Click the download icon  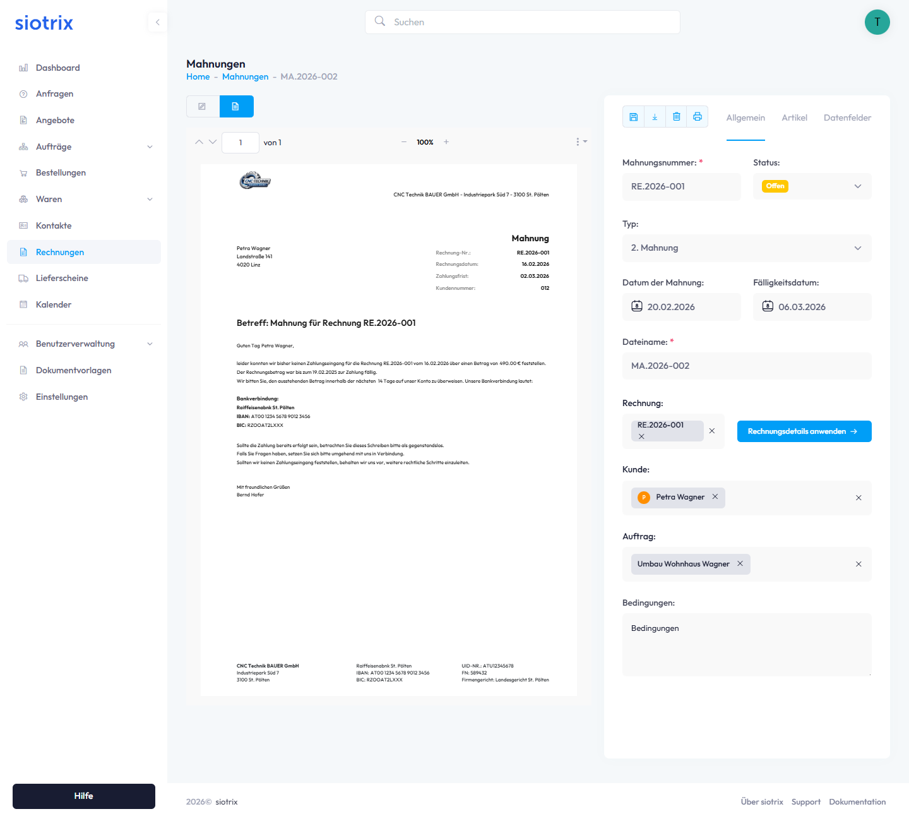(655, 117)
